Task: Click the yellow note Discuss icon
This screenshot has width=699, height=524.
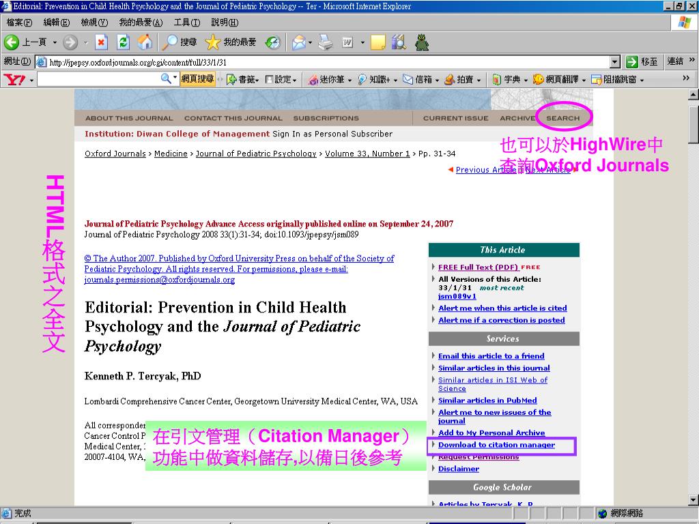Action: pos(377,42)
